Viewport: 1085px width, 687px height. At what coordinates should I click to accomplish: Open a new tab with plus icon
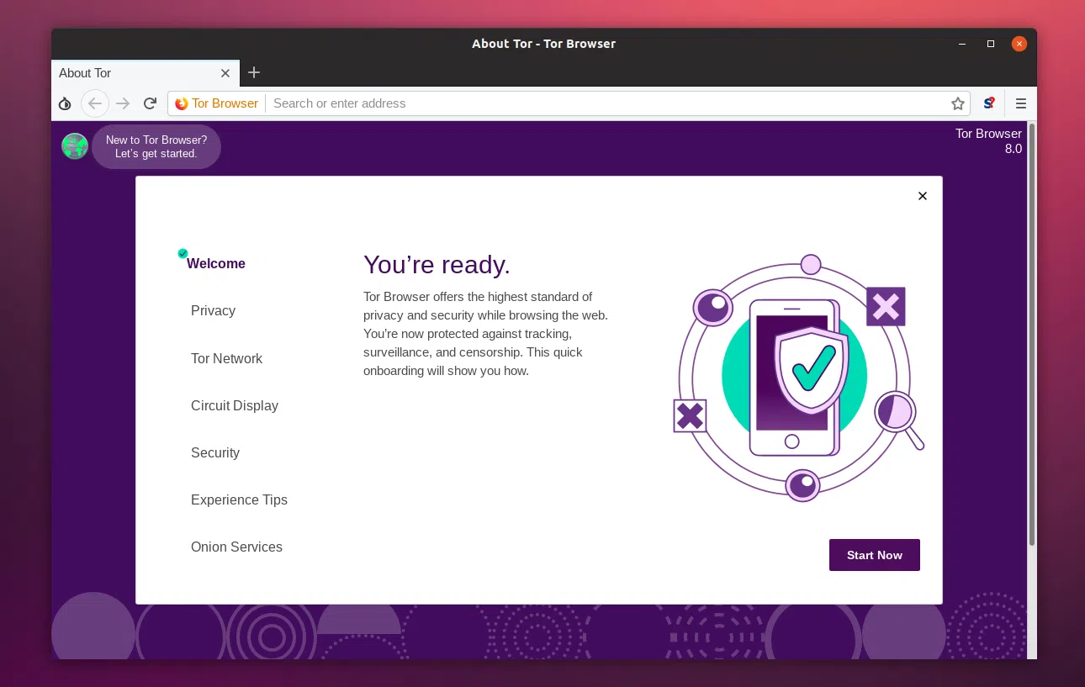tap(254, 72)
